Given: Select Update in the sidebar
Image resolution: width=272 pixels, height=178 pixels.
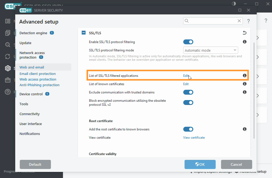Looking at the screenshot, I should [x=25, y=43].
